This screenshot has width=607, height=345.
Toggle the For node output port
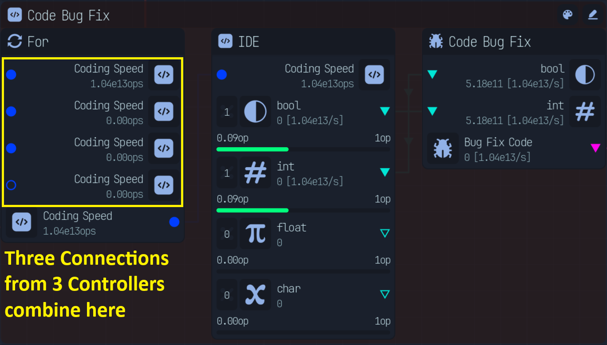[x=174, y=222]
